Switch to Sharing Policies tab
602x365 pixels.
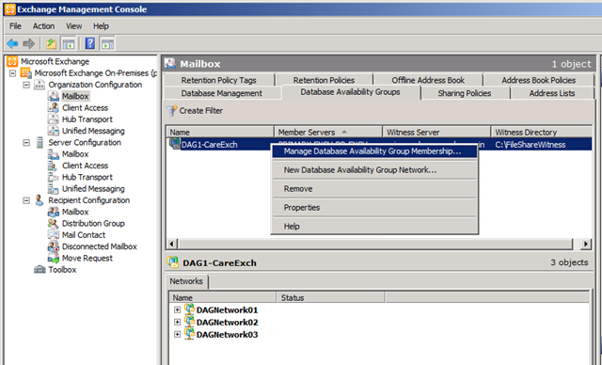click(465, 93)
